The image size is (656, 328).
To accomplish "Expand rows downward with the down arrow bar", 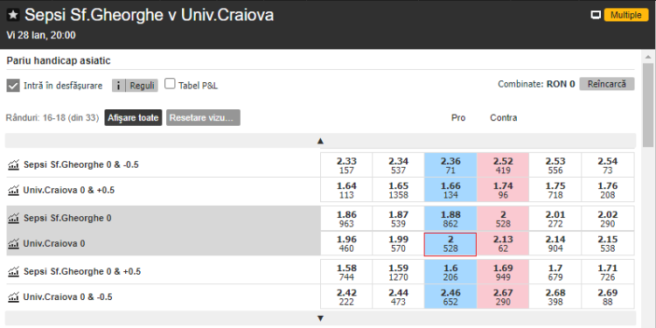I will (320, 318).
